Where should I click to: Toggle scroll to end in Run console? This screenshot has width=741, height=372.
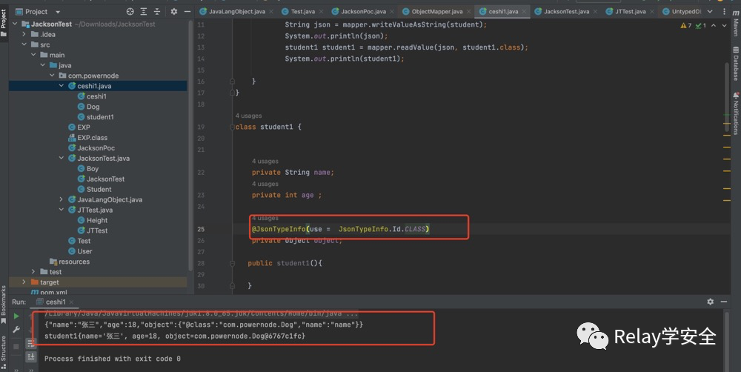click(30, 356)
